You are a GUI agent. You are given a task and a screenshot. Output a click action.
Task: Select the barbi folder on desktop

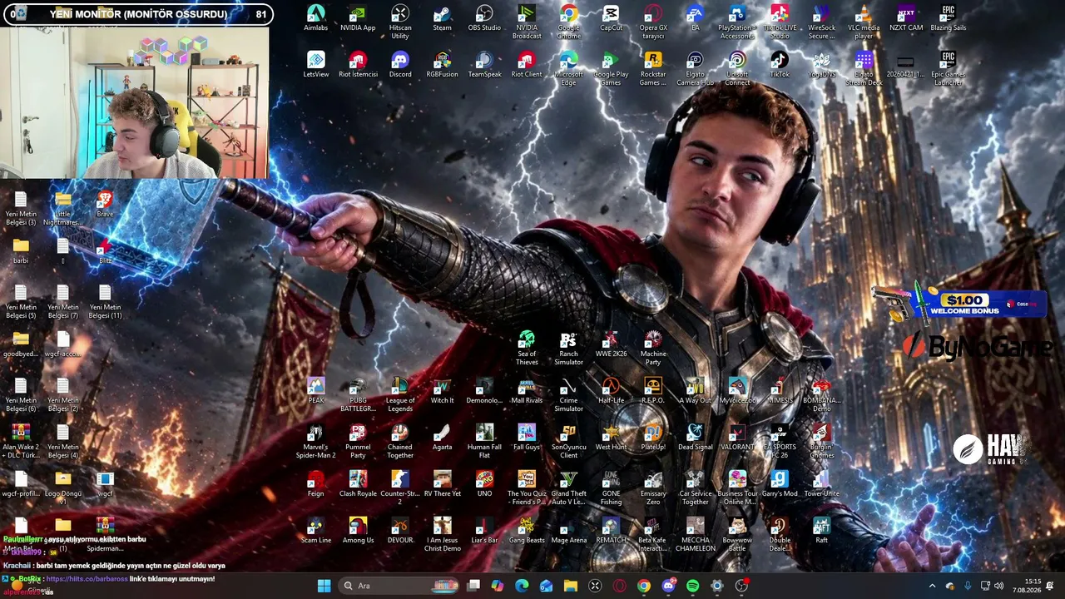[x=21, y=251]
